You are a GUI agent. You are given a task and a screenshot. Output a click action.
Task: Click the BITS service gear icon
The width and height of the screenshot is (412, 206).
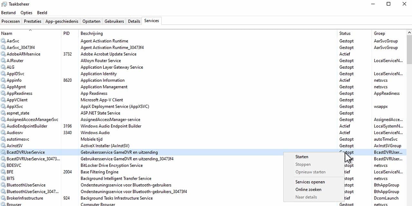(x=3, y=179)
